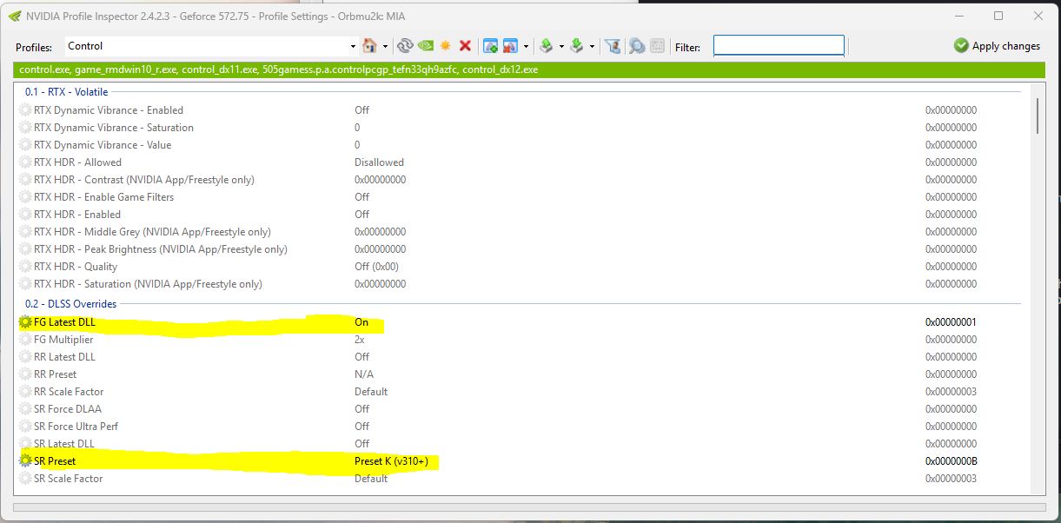1061x523 pixels.
Task: Scan for modified profiles magnifier icon
Action: coord(636,46)
